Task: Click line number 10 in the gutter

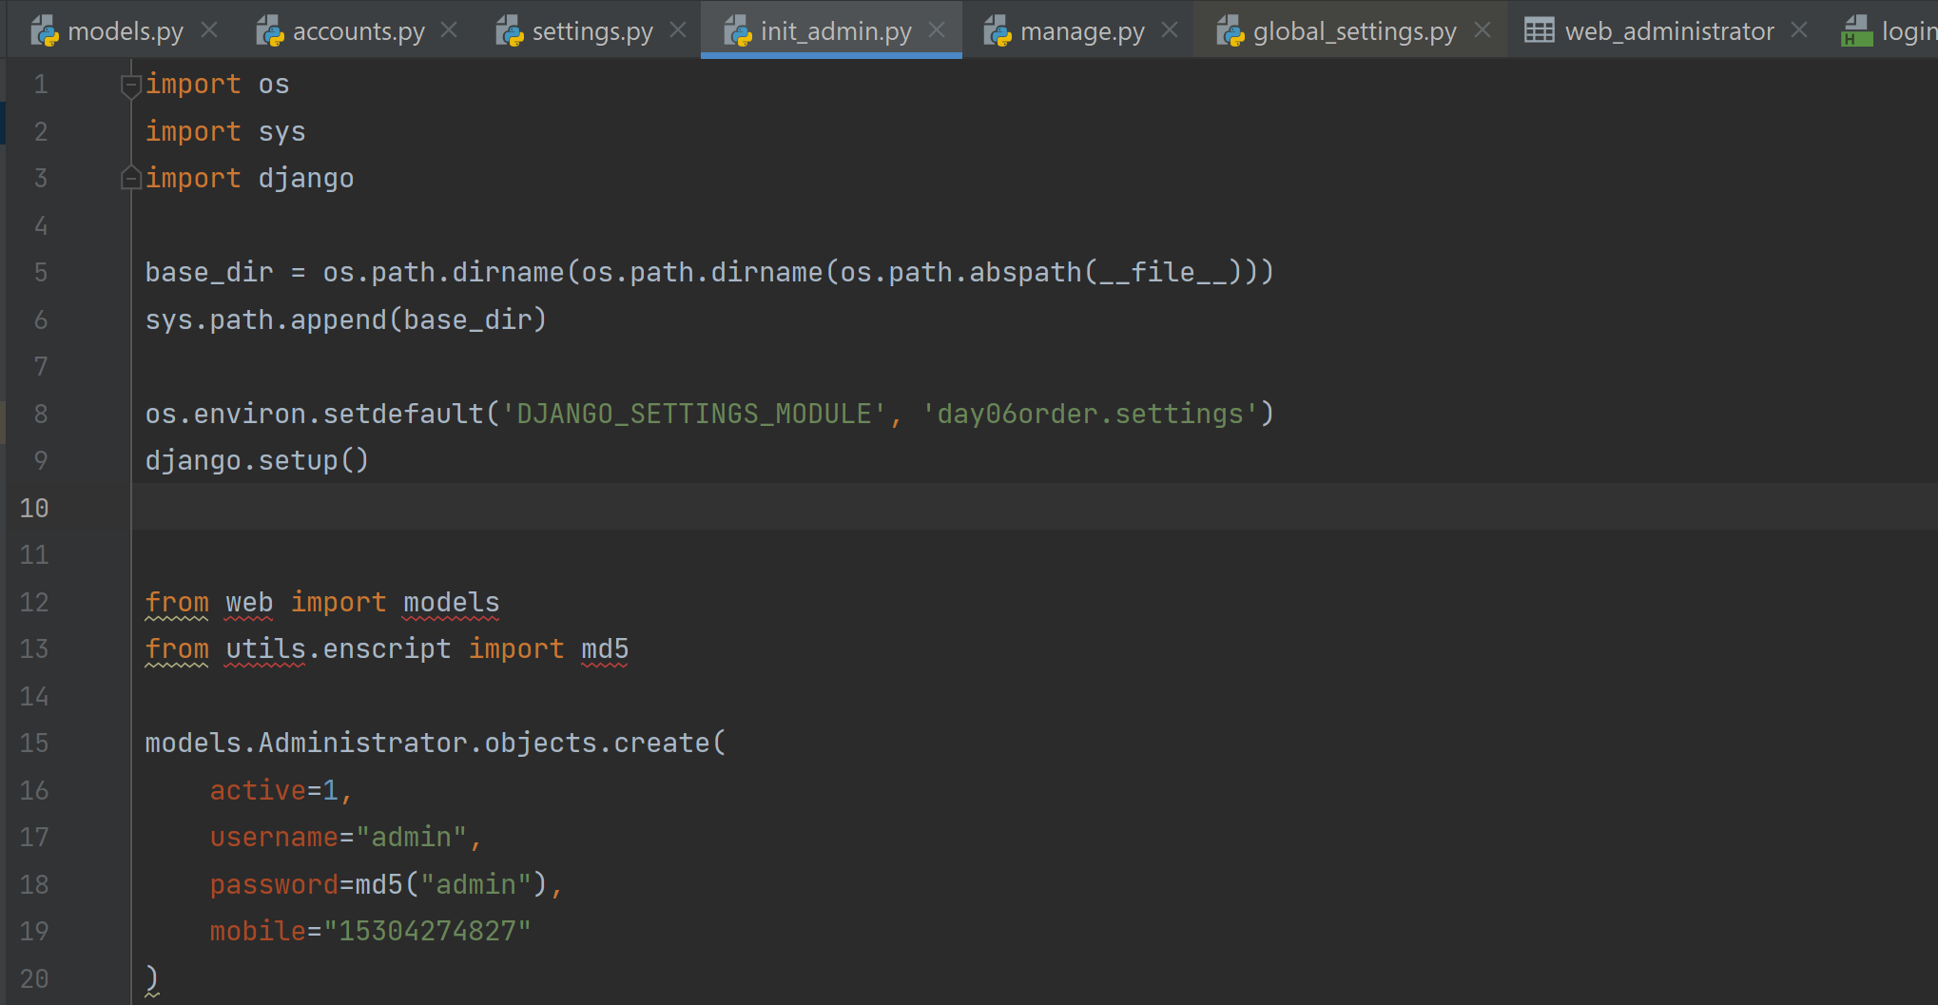Action: point(34,508)
